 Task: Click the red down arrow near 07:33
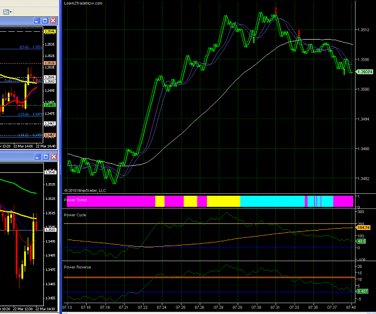299,33
